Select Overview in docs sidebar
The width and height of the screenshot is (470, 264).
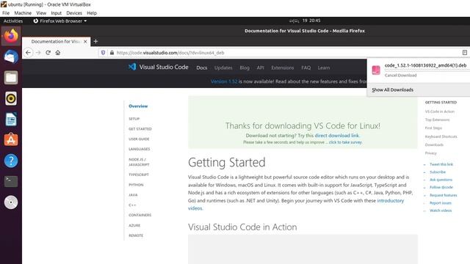tap(138, 106)
